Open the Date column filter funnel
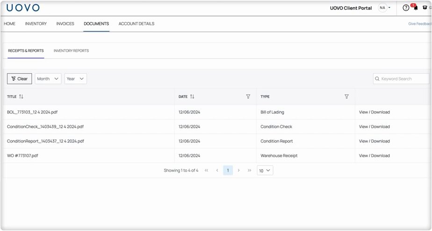The width and height of the screenshot is (432, 231). coord(248,97)
